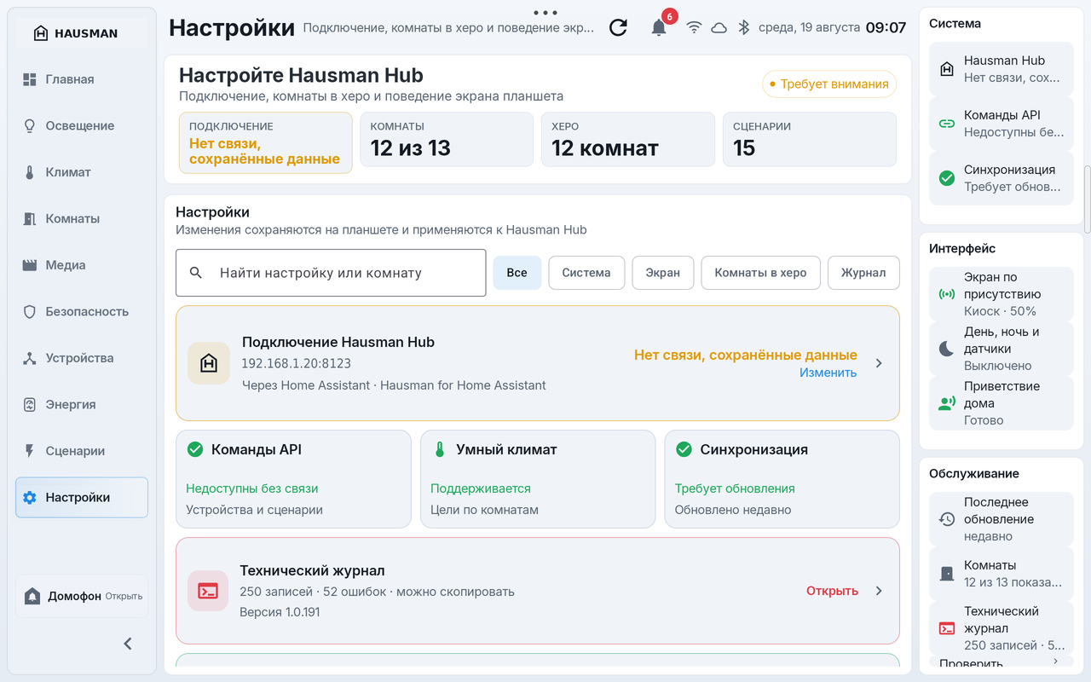Click the Приветствие дома person icon

coord(946,403)
